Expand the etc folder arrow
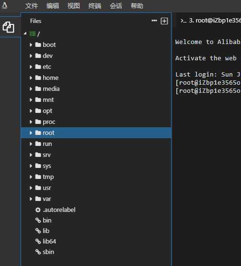This screenshot has width=241, height=266. point(31,67)
